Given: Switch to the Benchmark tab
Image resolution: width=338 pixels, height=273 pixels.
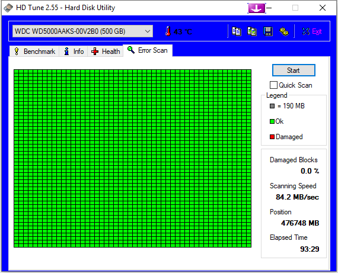Looking at the screenshot, I should 34,52.
